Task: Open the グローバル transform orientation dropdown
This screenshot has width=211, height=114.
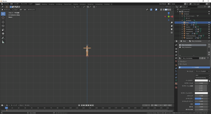Action: [78, 7]
